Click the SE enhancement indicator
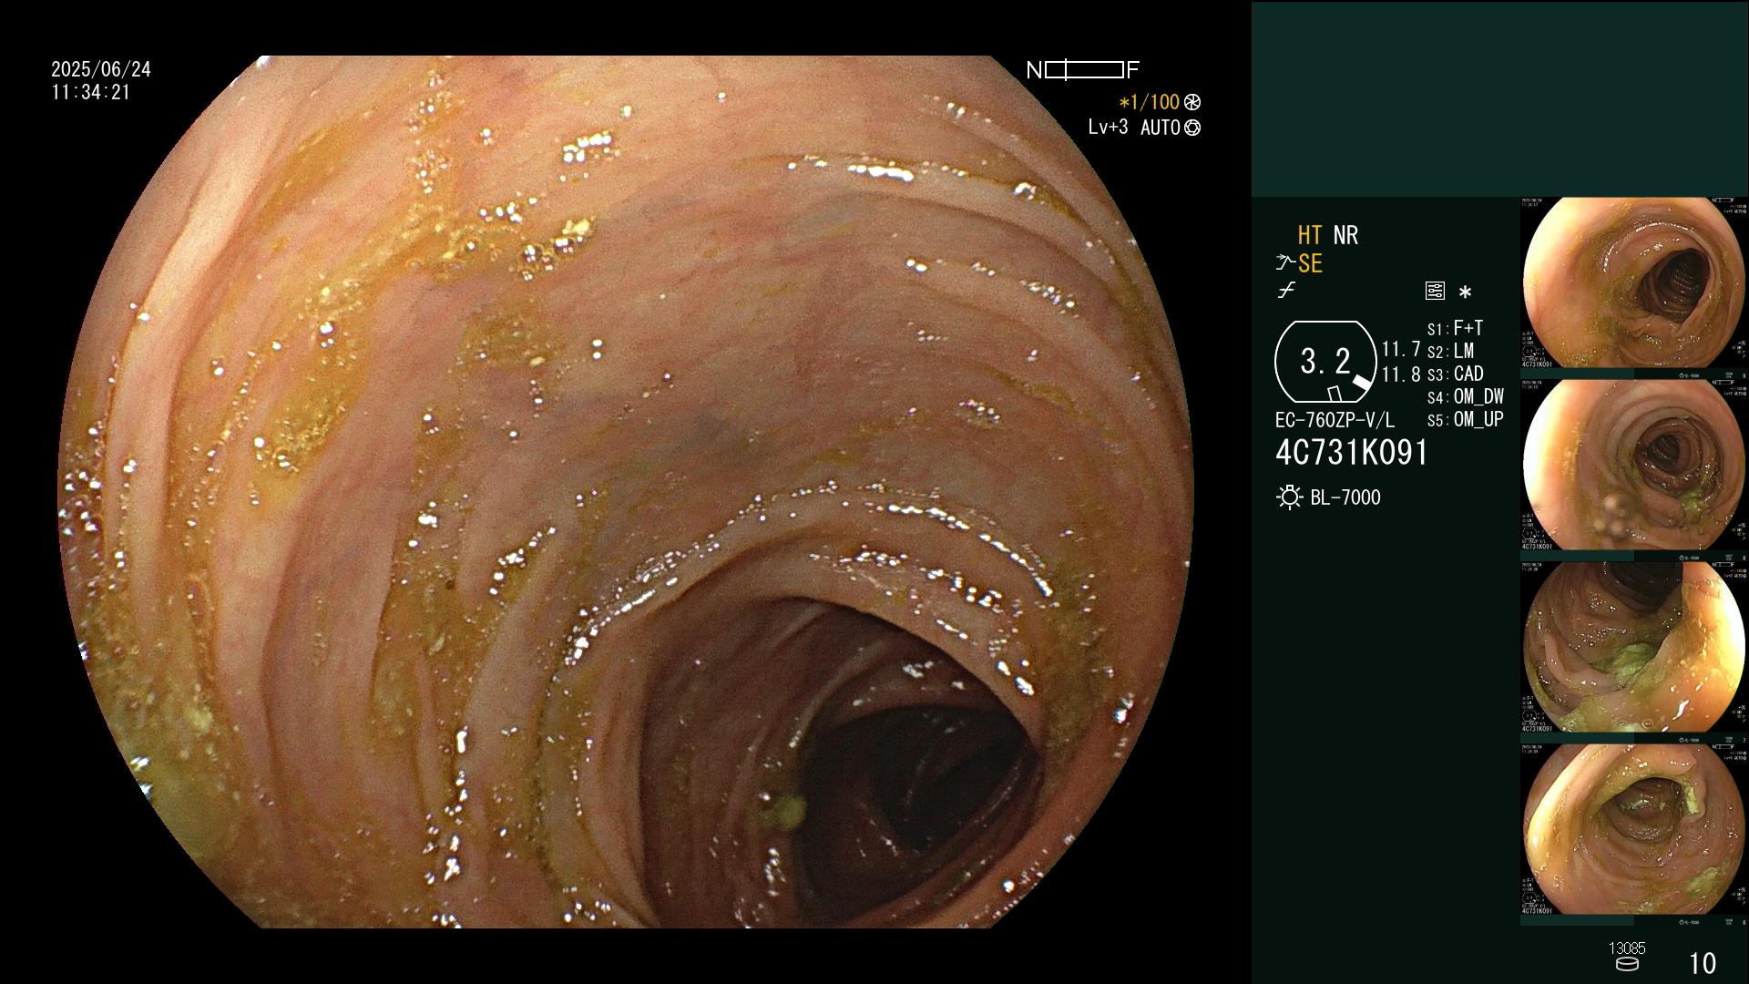Screen dimensions: 1749x984 click(x=1310, y=263)
